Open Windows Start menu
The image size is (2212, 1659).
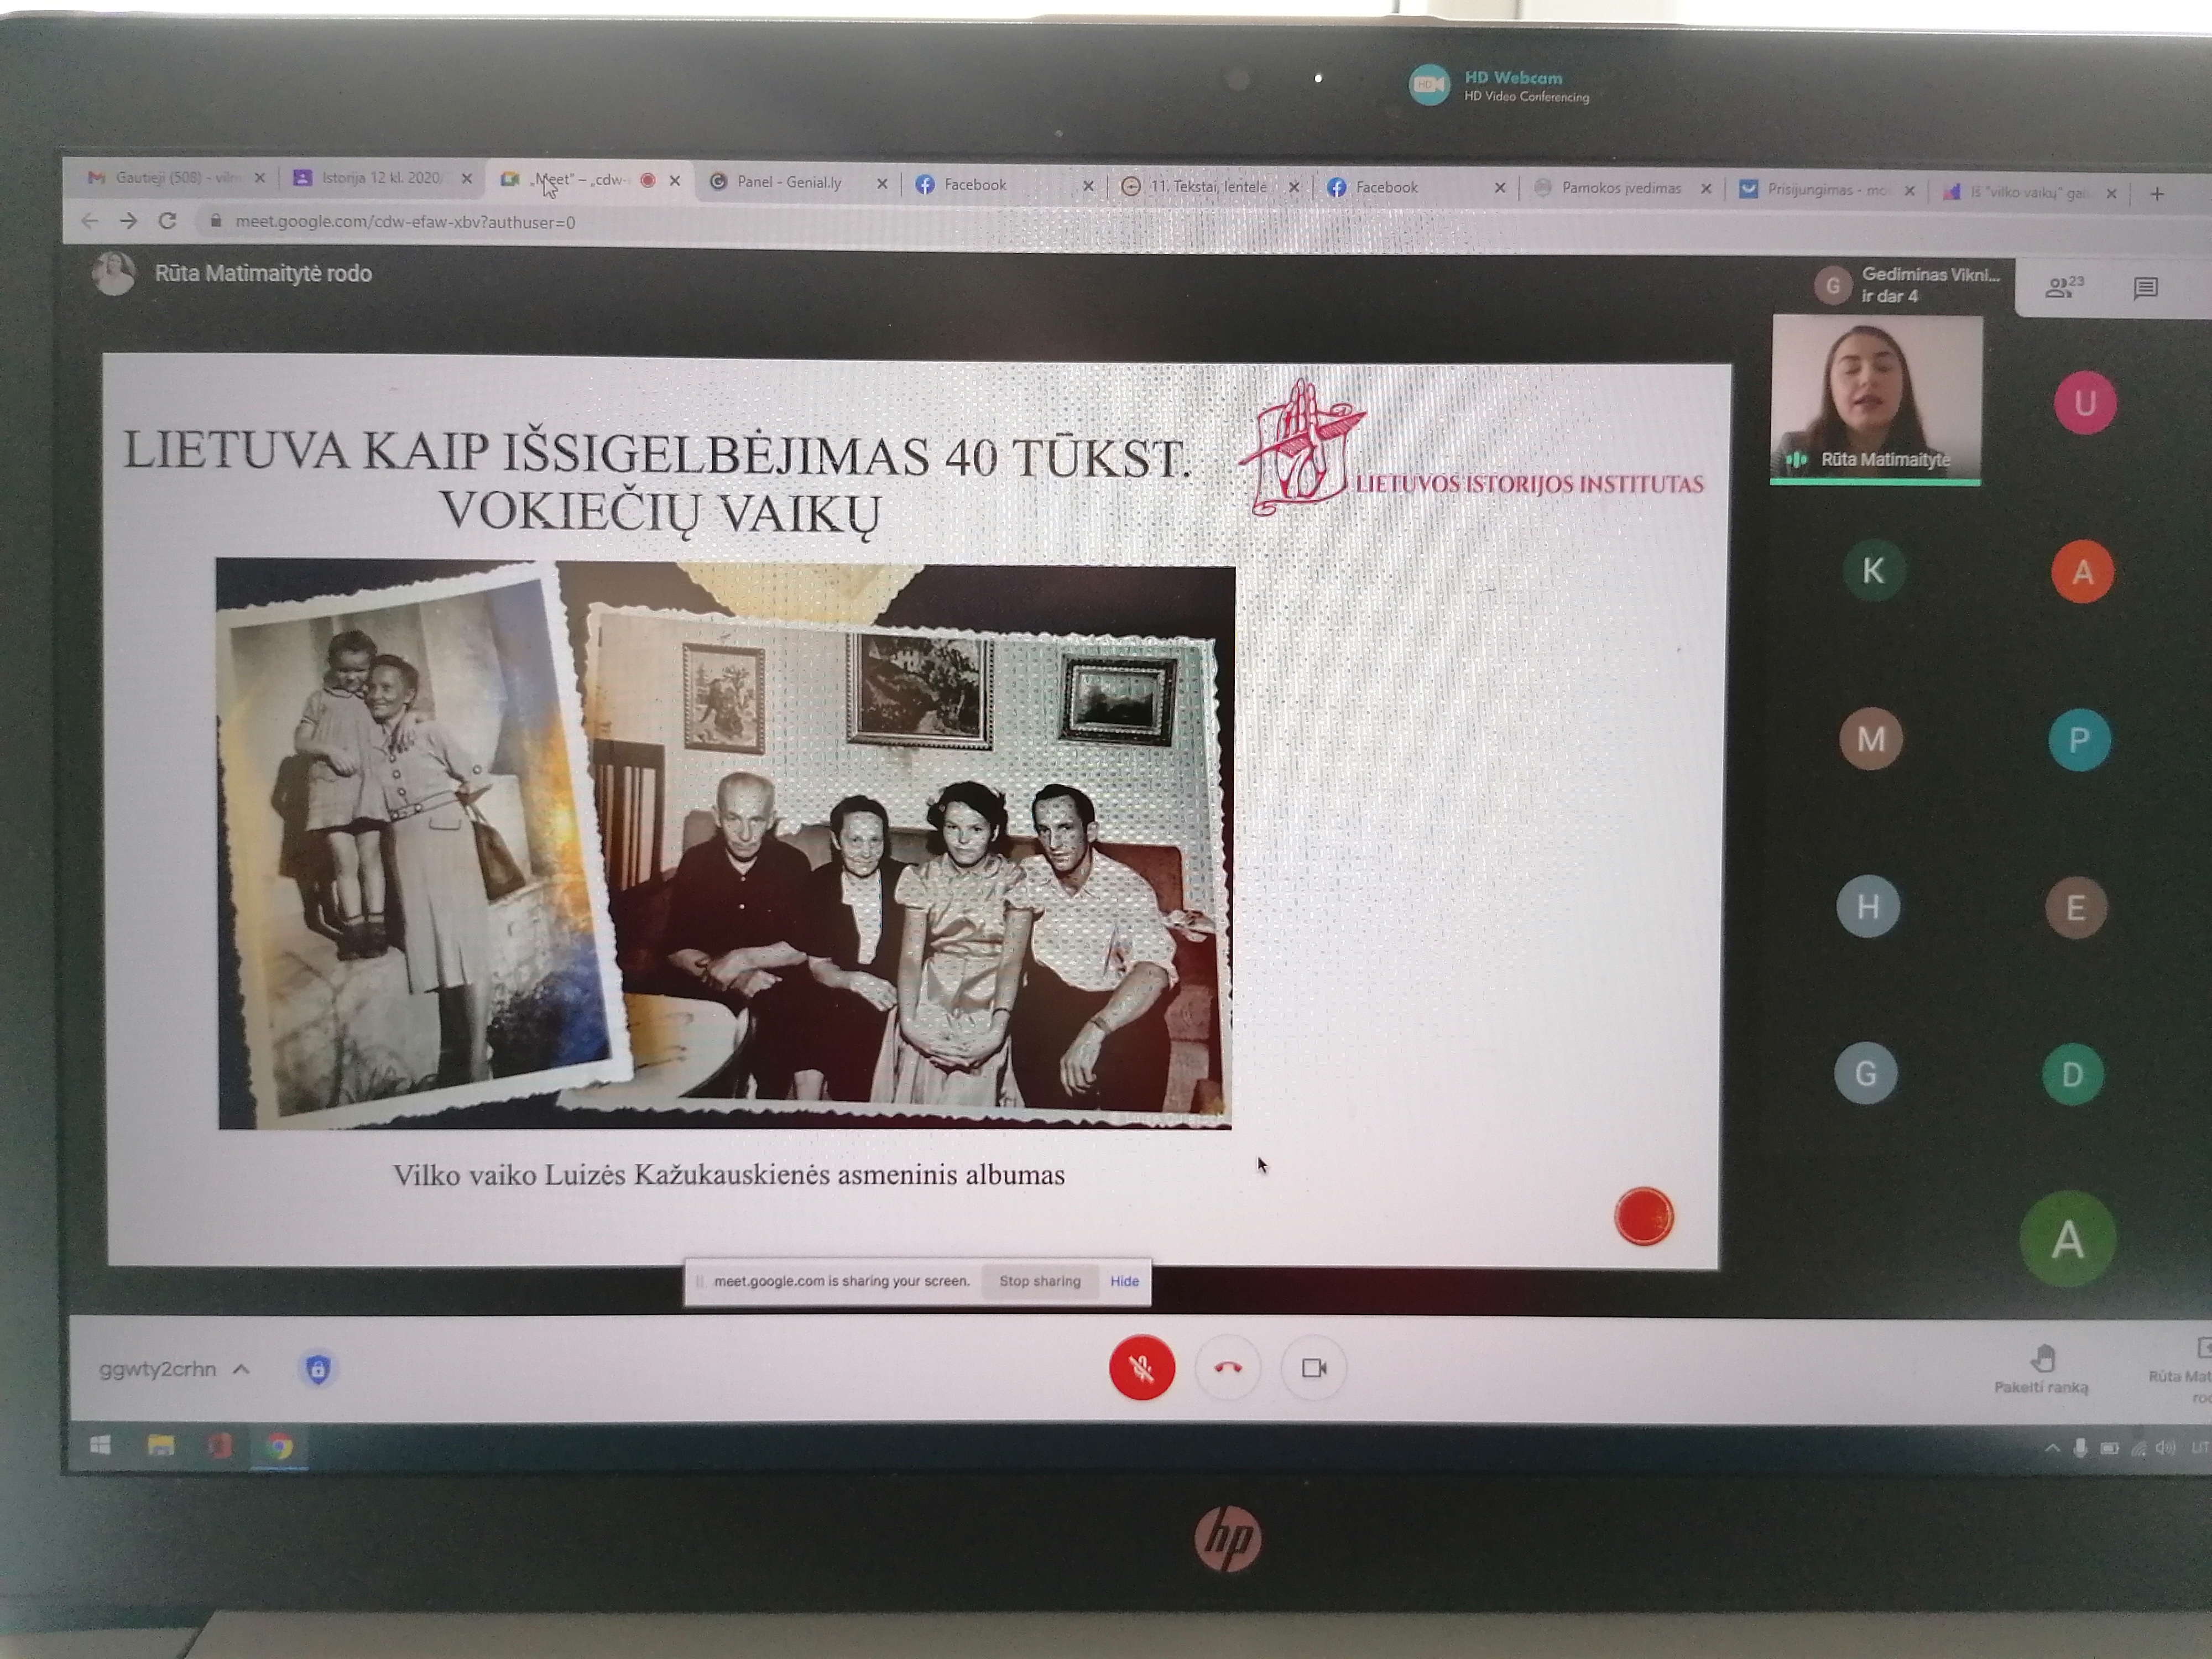pos(100,1445)
